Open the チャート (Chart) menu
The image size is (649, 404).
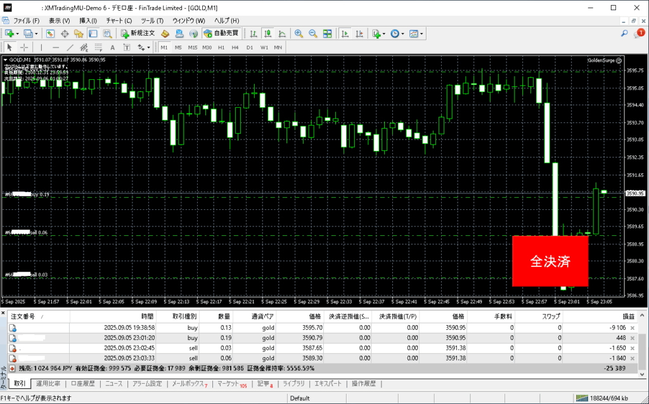point(119,20)
